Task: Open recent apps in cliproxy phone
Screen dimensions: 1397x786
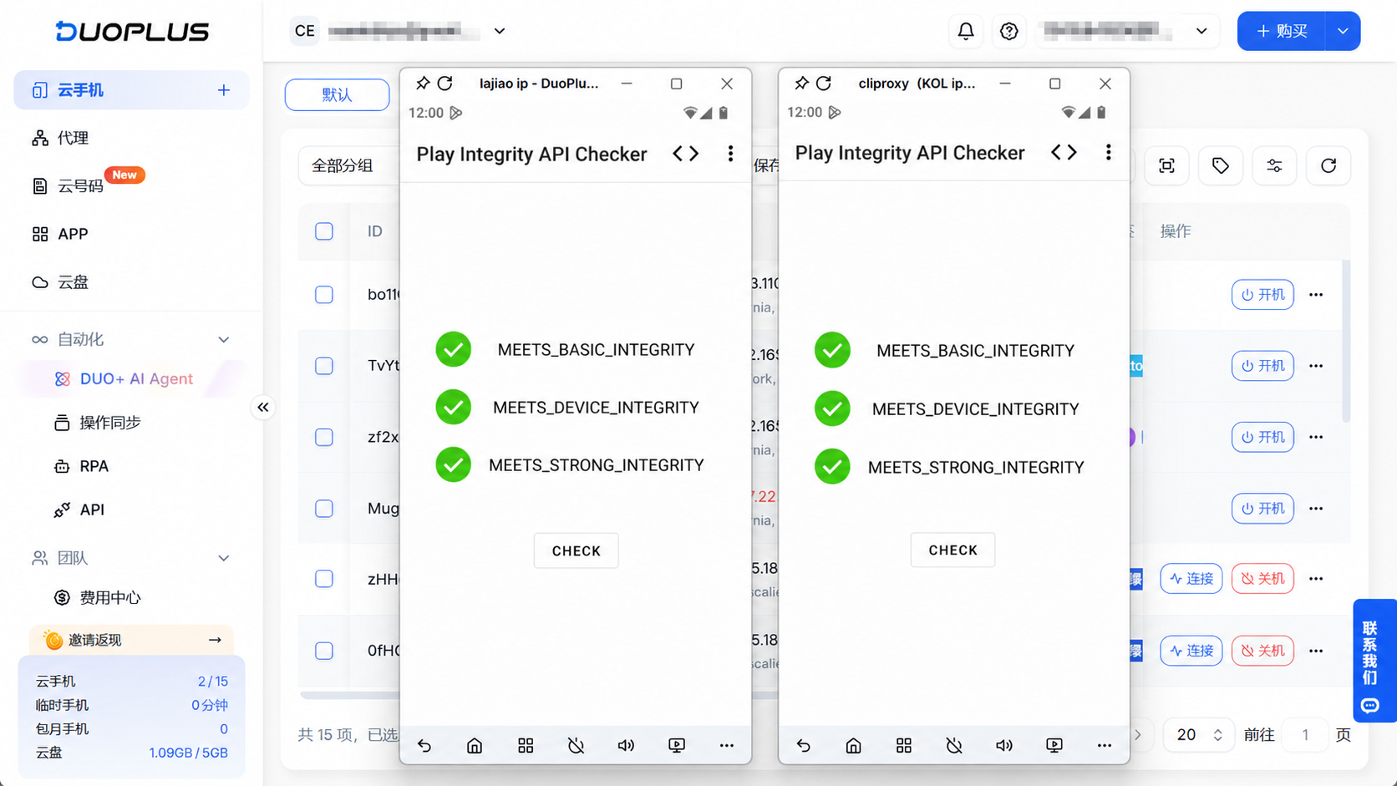Action: pyautogui.click(x=904, y=745)
